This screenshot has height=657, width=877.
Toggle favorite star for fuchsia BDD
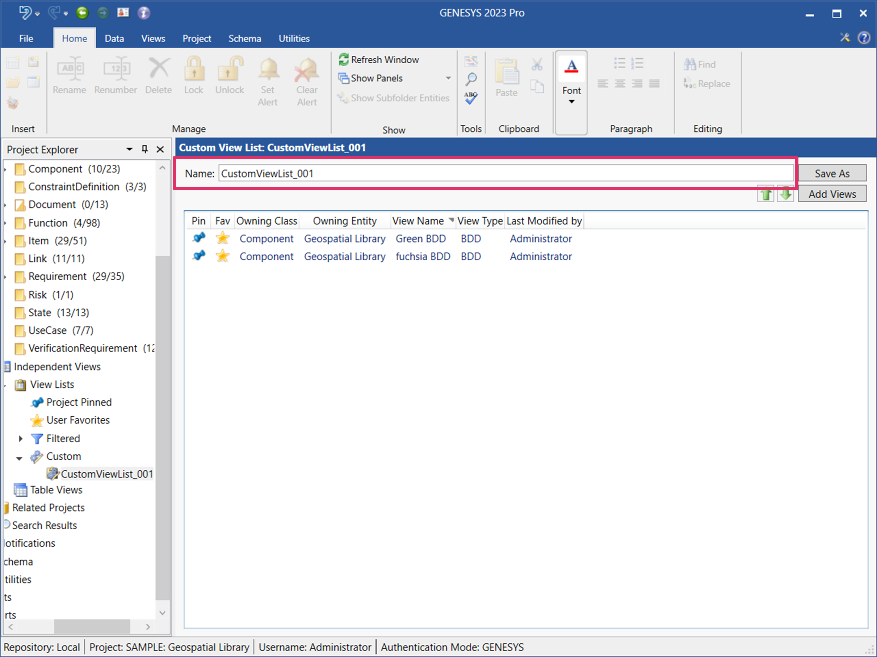[x=222, y=256]
